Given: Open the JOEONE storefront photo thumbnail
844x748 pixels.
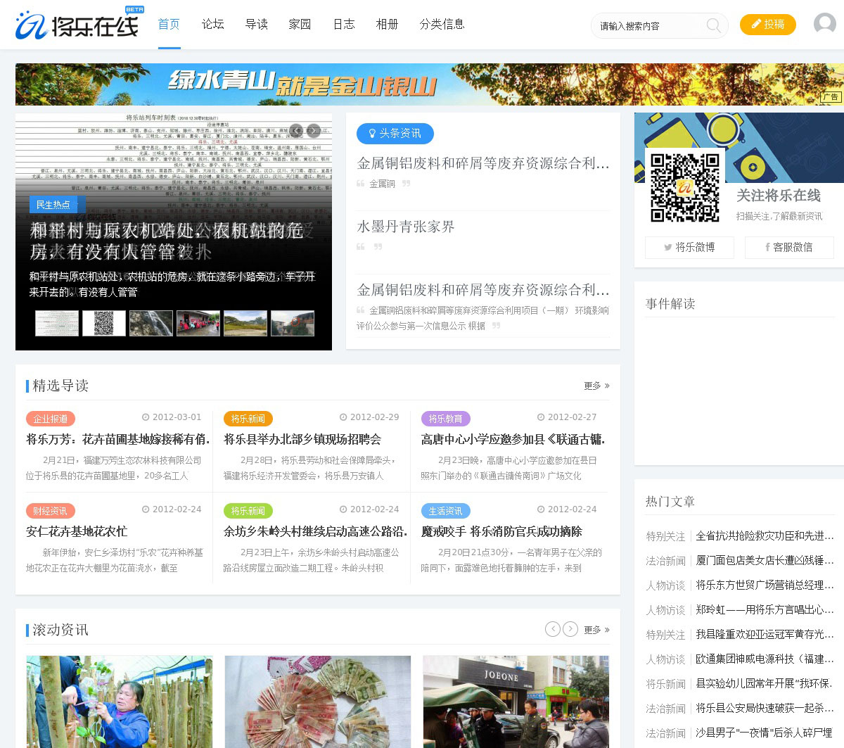Looking at the screenshot, I should tap(516, 702).
